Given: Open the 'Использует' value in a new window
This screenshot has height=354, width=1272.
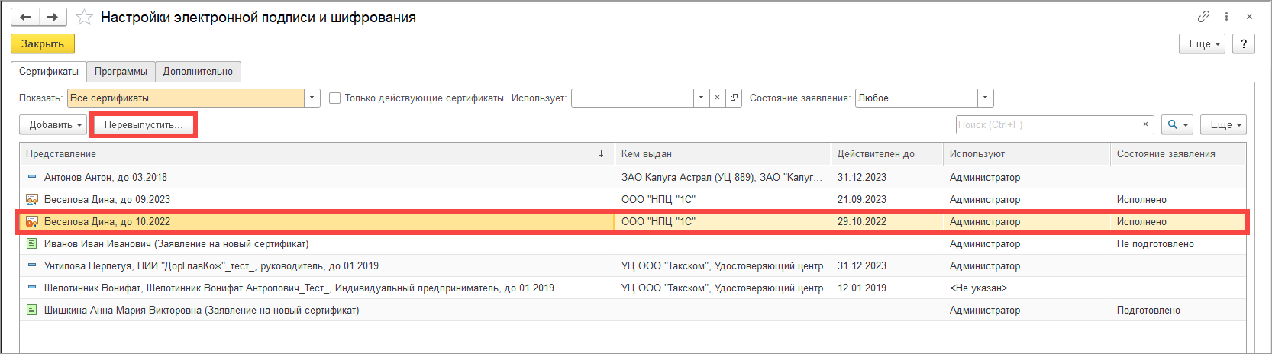Looking at the screenshot, I should (734, 98).
